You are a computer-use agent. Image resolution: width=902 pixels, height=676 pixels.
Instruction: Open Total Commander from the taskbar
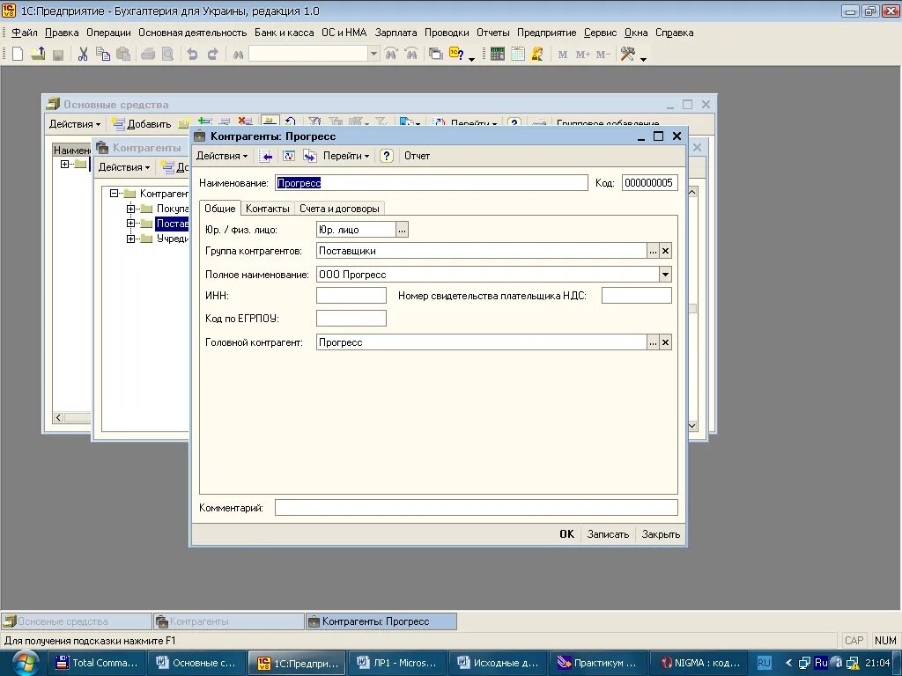tap(97, 663)
